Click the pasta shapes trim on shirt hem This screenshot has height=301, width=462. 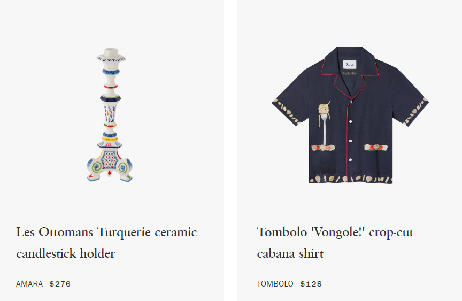click(351, 179)
